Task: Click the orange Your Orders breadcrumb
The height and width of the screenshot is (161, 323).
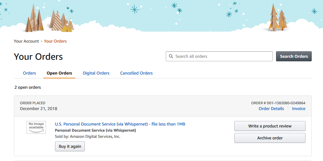Action: coord(55,41)
